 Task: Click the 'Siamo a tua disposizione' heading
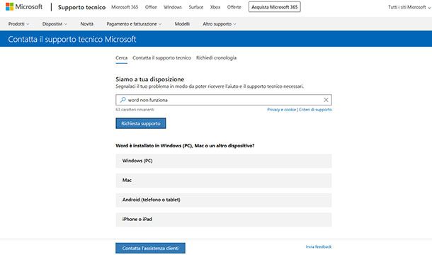pos(150,79)
